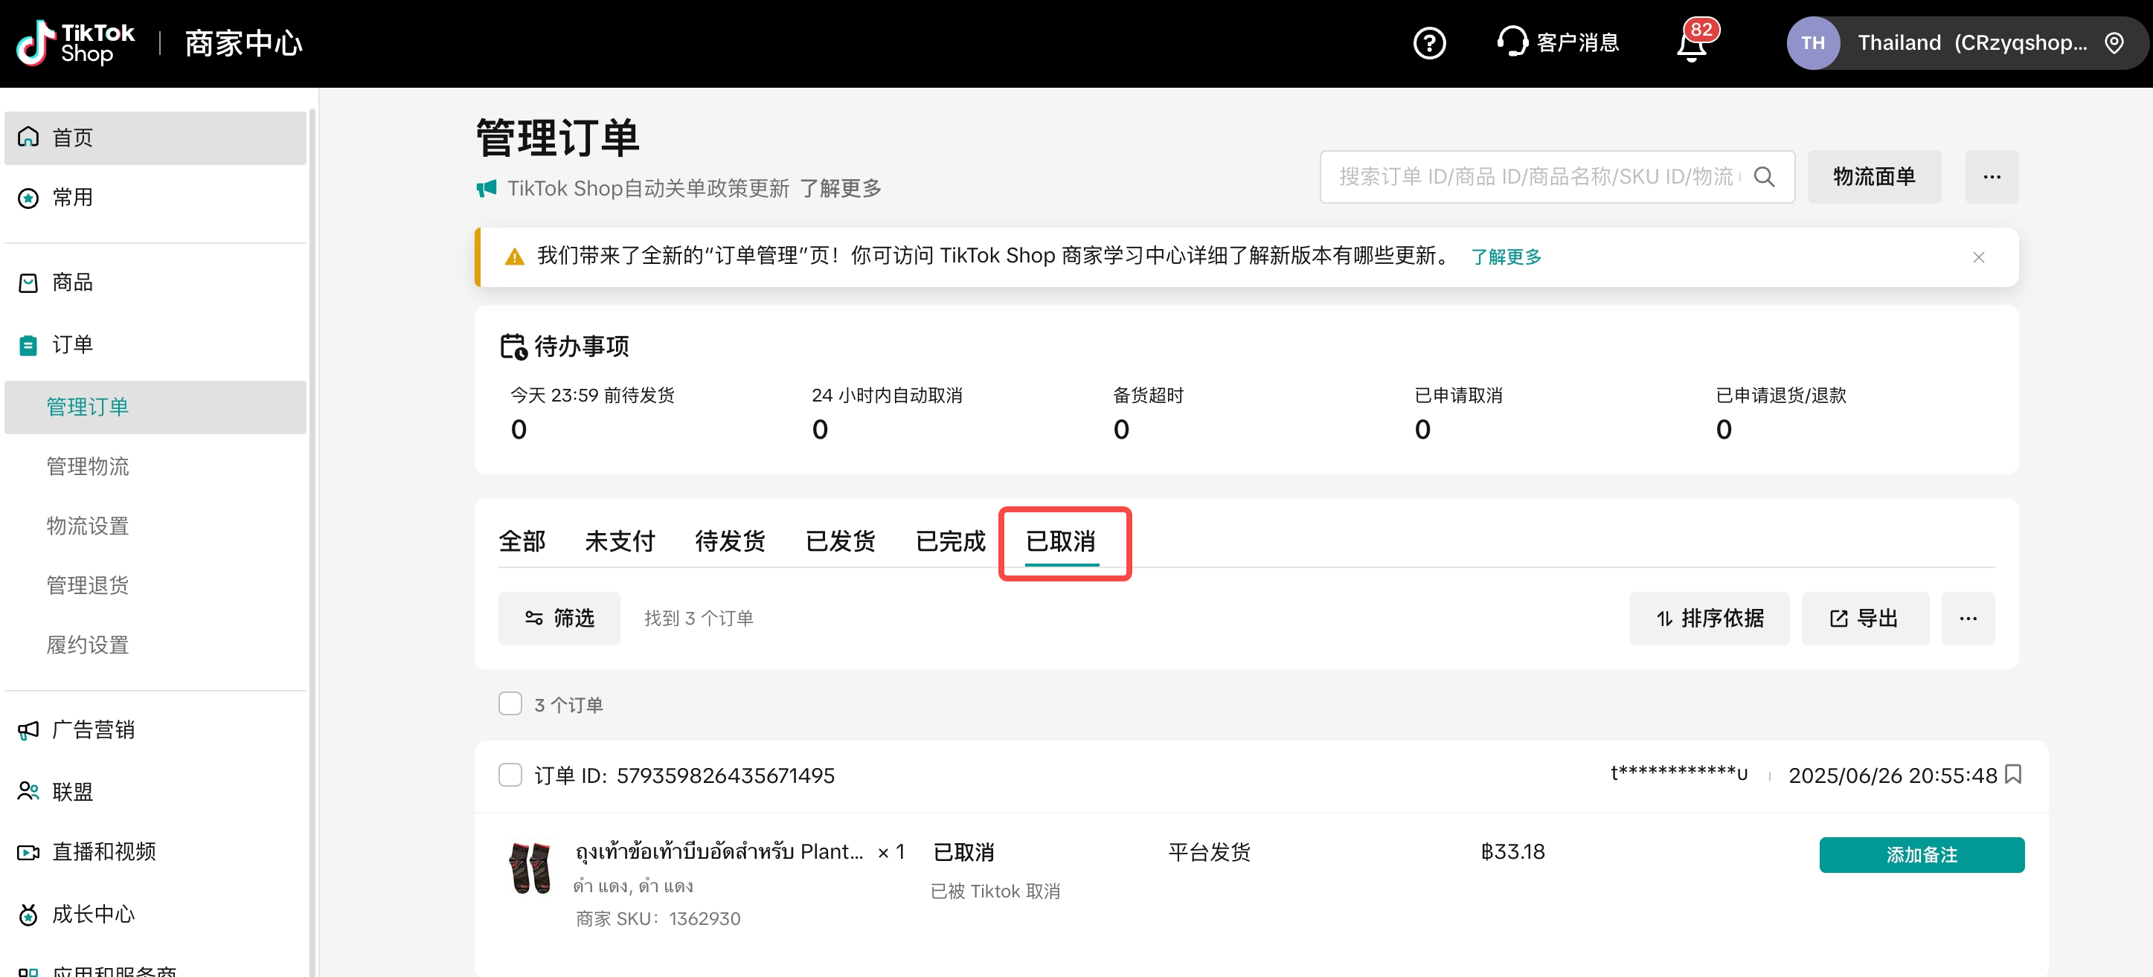Image resolution: width=2153 pixels, height=977 pixels.
Task: Click the socks product thumbnail
Action: pos(530,868)
